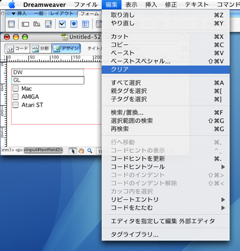Insert a text field from toolbar
This screenshot has width=240, height=251.
tap(25, 24)
